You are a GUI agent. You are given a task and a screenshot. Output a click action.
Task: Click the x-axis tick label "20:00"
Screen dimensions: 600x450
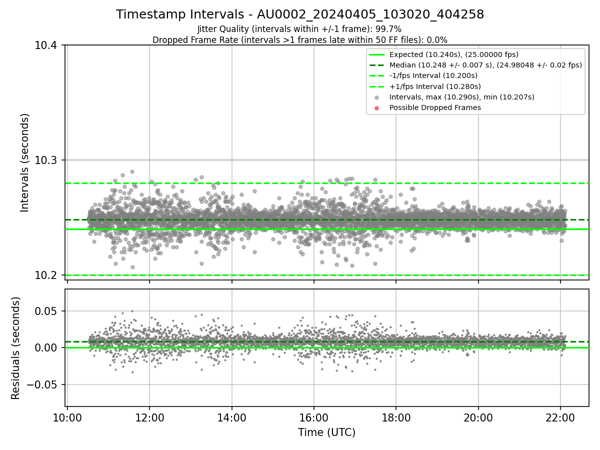click(x=478, y=417)
